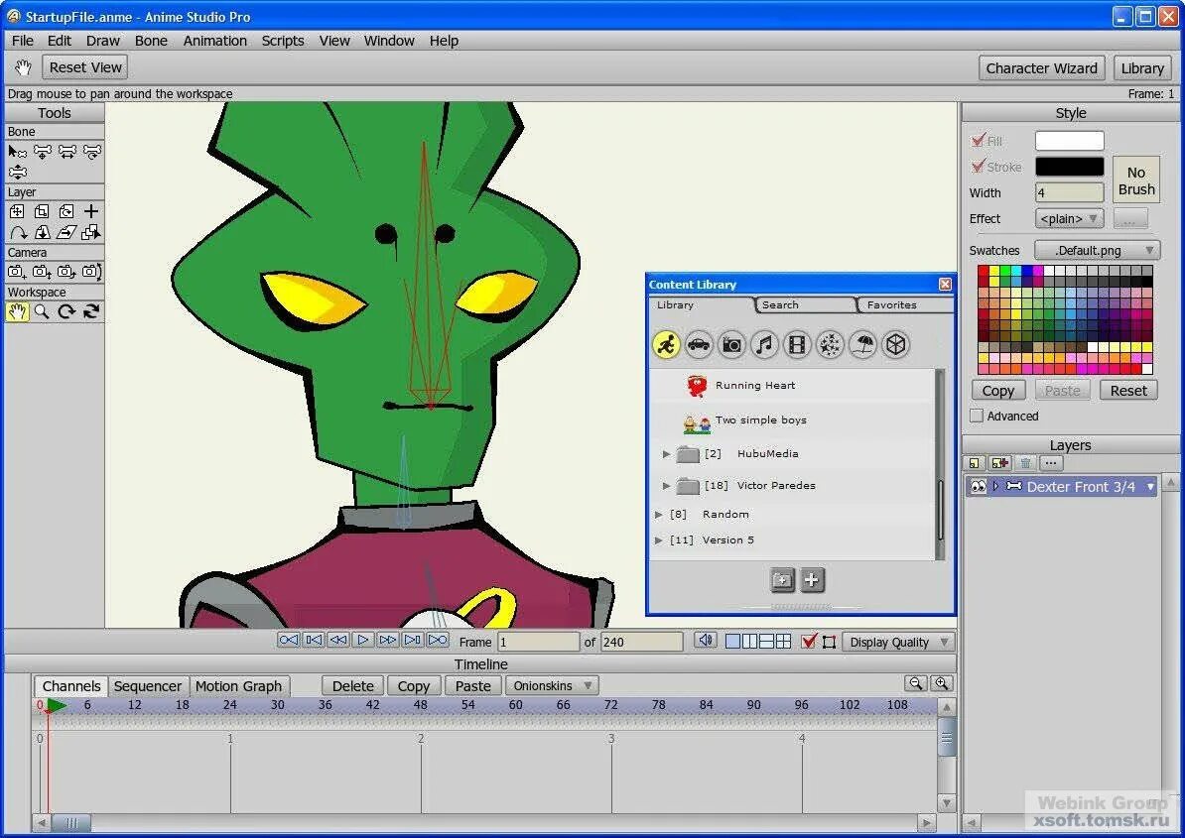Screen dimensions: 1185x838
Task: Switch to the Motion Graph tab
Action: coord(238,686)
